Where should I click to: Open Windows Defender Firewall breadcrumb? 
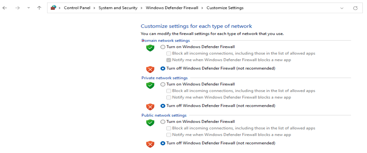click(172, 8)
